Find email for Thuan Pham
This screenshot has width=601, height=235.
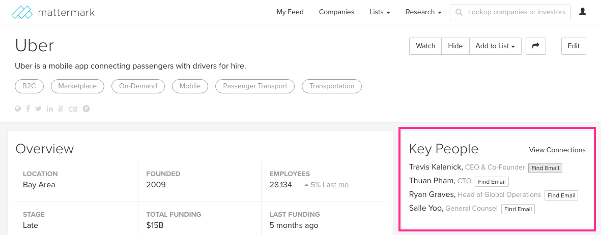[492, 182]
